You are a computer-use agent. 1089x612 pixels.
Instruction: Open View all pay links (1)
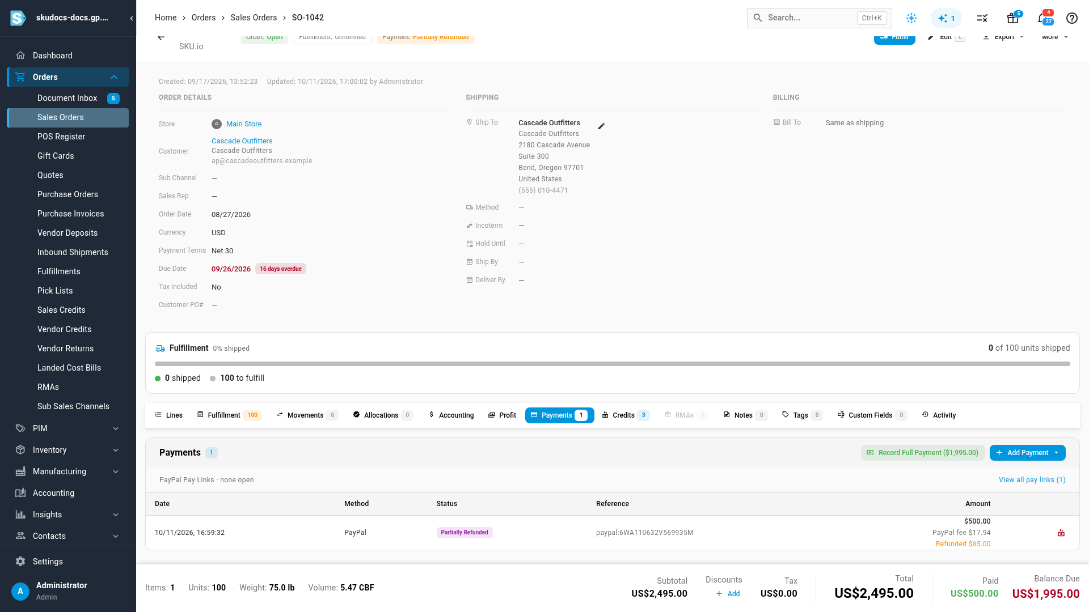click(1032, 480)
